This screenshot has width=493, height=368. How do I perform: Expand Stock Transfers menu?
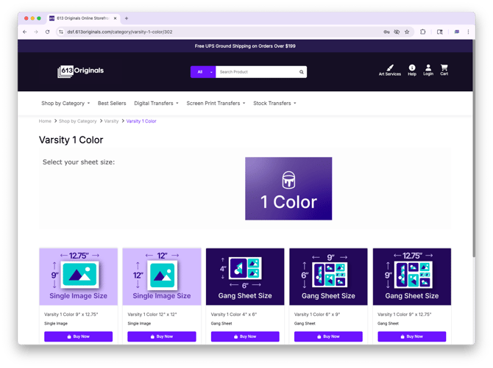click(x=274, y=104)
